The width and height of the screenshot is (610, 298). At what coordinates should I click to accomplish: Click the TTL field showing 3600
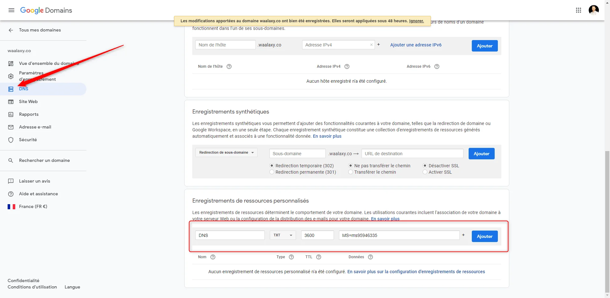[x=317, y=235]
